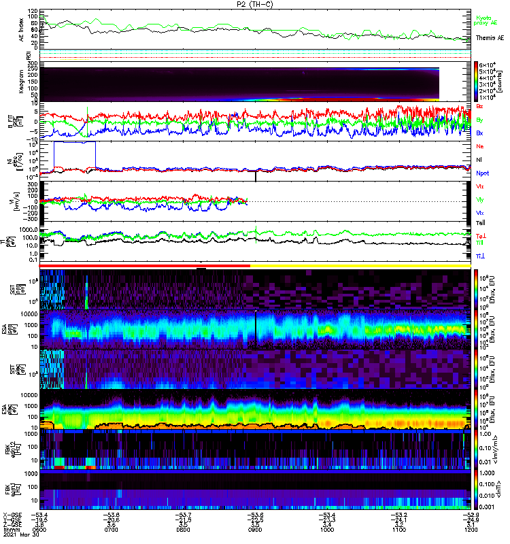
Task: Click the FBK scm1 nT color bar
Action: click(x=476, y=490)
